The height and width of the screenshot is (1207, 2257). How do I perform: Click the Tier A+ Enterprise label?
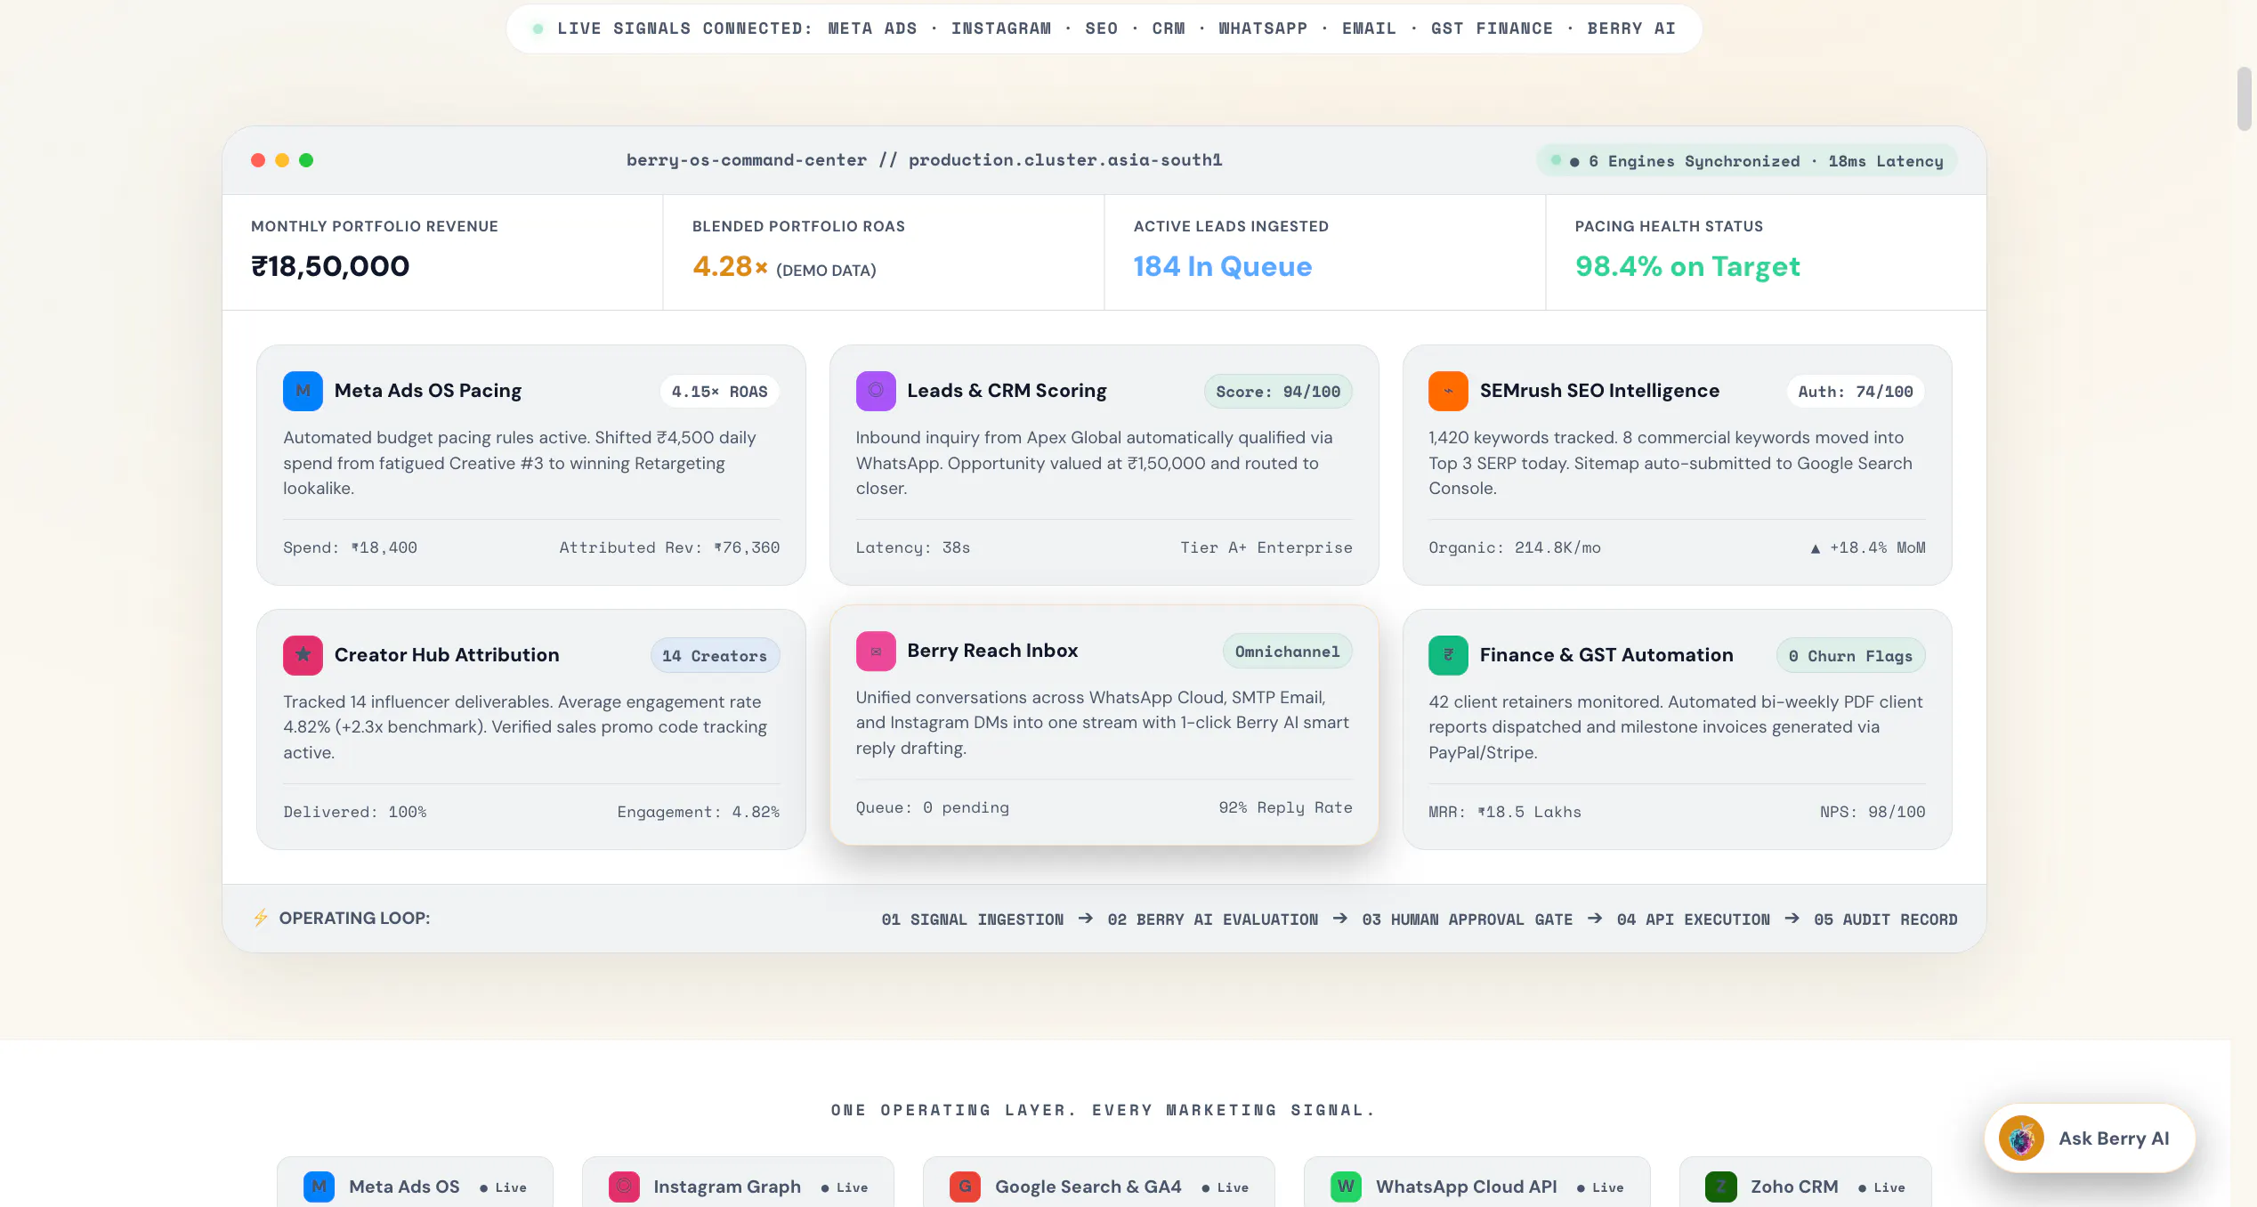pos(1266,547)
